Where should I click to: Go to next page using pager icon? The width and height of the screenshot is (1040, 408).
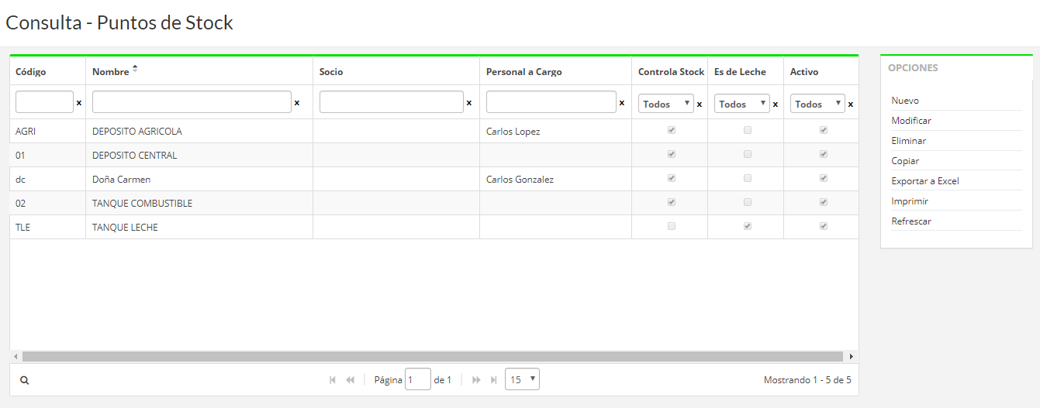476,380
